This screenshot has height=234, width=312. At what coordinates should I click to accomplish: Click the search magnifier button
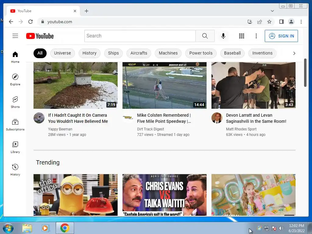point(205,36)
